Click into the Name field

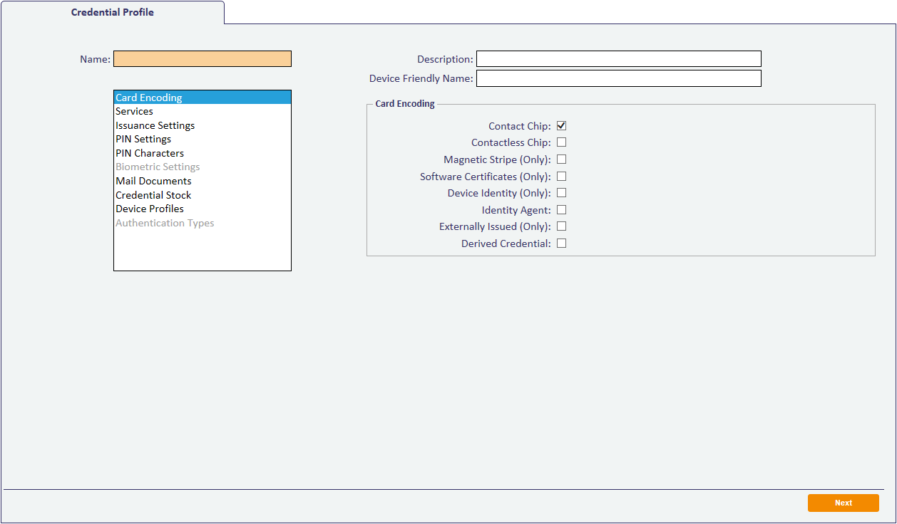point(203,59)
